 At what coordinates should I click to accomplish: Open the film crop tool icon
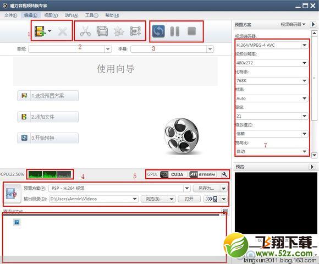(102, 31)
